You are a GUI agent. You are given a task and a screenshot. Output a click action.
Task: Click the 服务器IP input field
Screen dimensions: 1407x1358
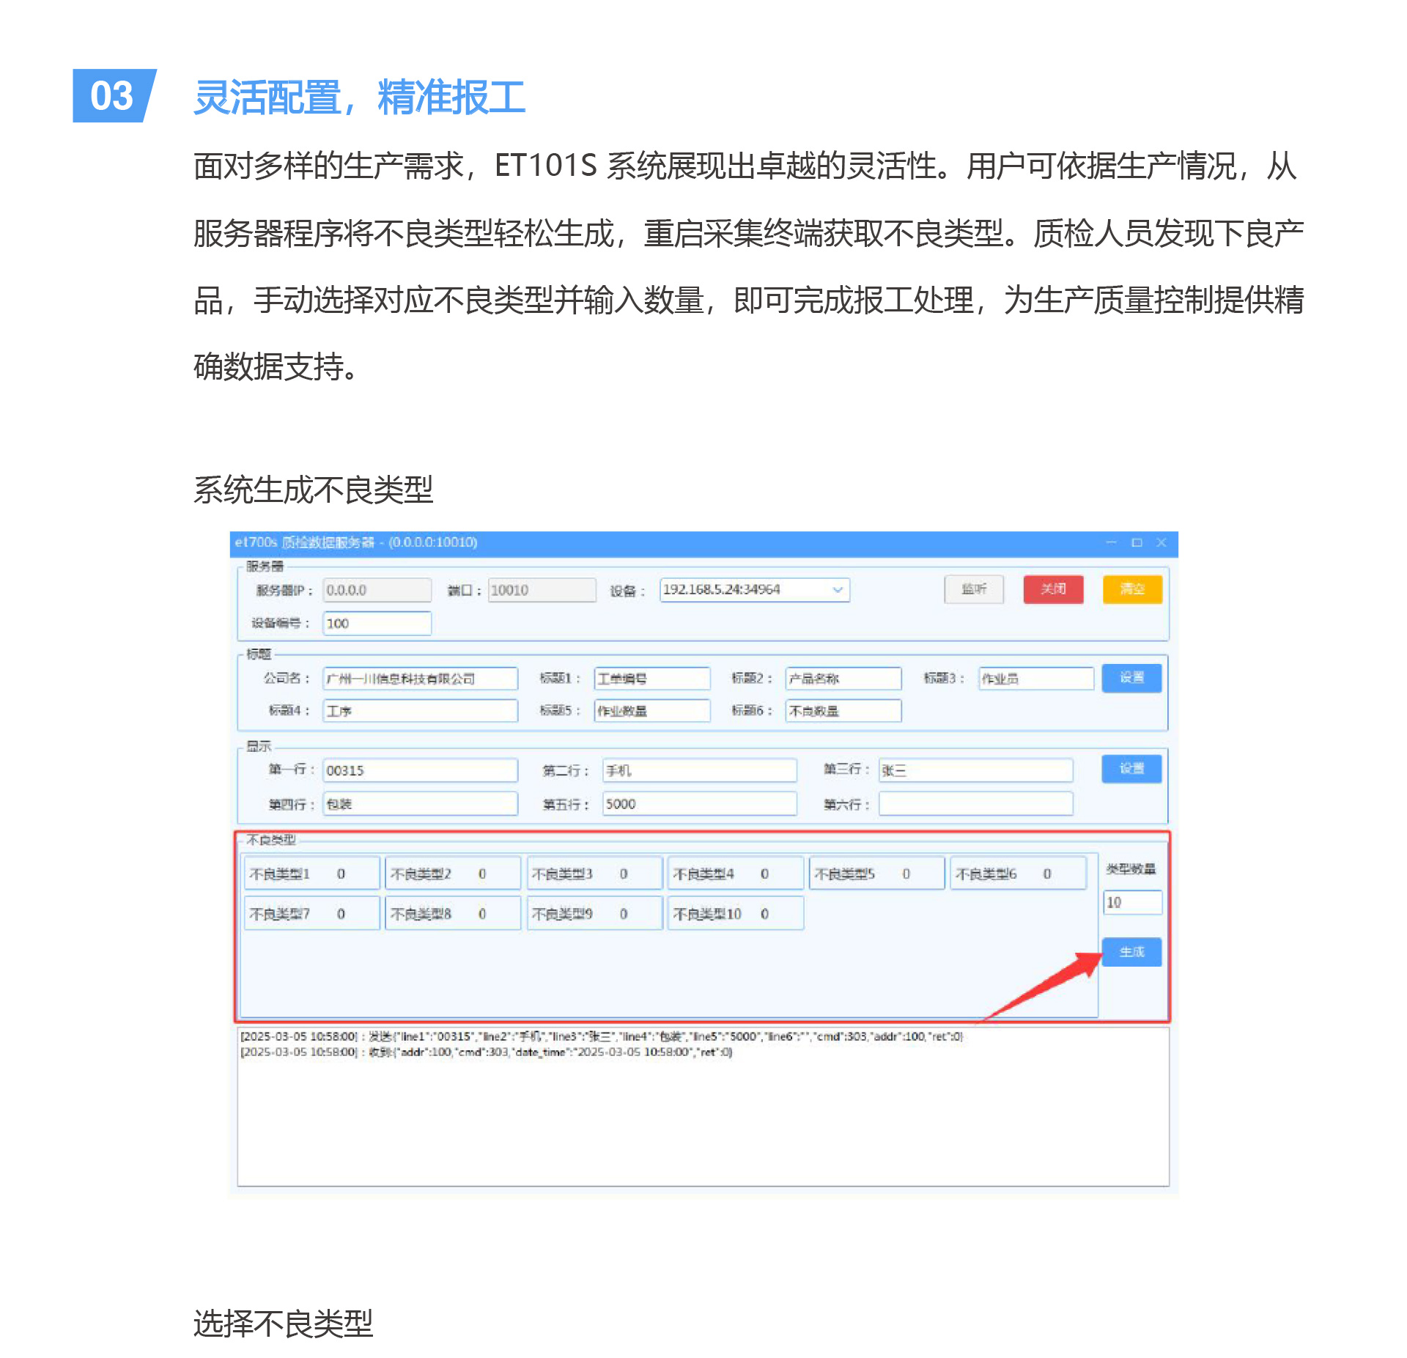[x=377, y=590]
